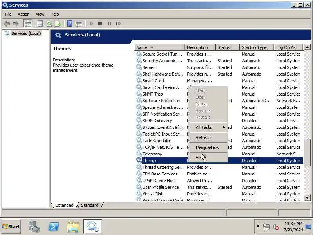Sort by the Description column header
313x235 pixels.
point(200,47)
